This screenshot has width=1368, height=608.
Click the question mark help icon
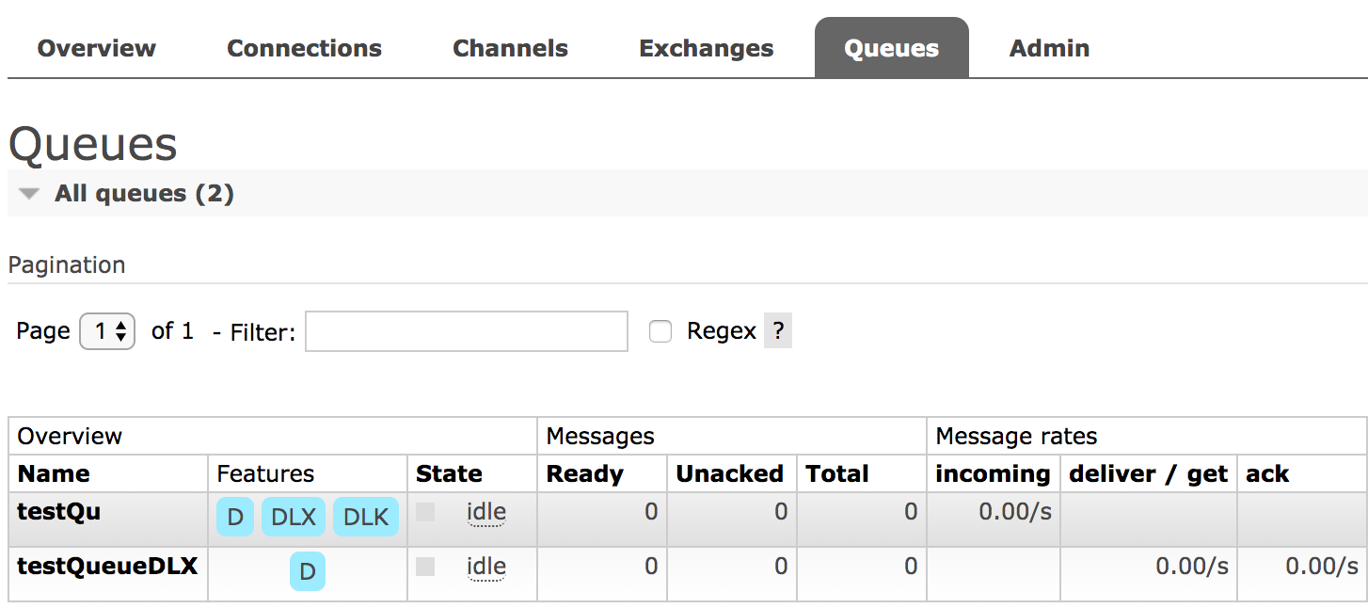point(777,331)
